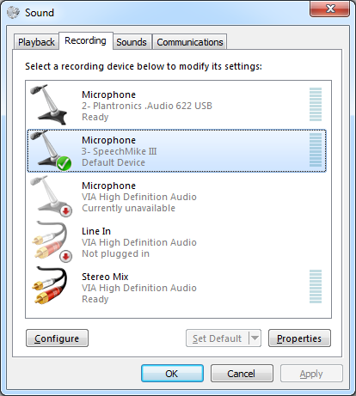The width and height of the screenshot is (356, 396).
Task: Click the level meter of SpeechMike III
Action: pos(316,150)
